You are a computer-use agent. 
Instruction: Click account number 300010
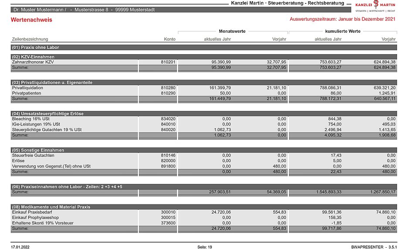coord(168,212)
